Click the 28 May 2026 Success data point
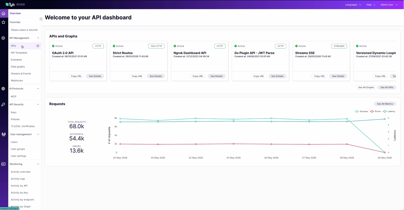 click(347, 119)
